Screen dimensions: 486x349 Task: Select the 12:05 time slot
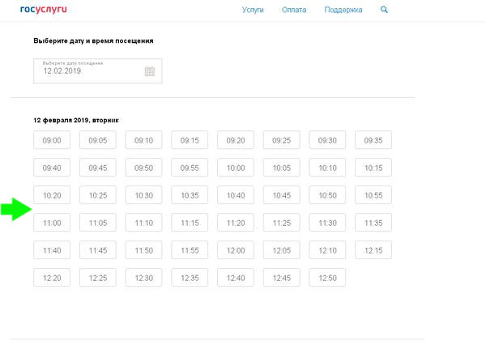tap(281, 250)
